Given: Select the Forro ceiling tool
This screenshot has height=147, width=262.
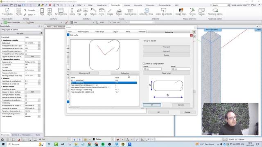Looking at the screenshot, I should (x=102, y=11).
